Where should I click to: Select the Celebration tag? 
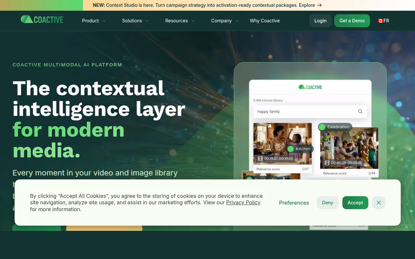click(335, 127)
